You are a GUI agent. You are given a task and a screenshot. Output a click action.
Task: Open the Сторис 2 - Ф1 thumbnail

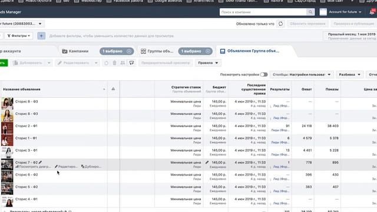click(x=7, y=128)
